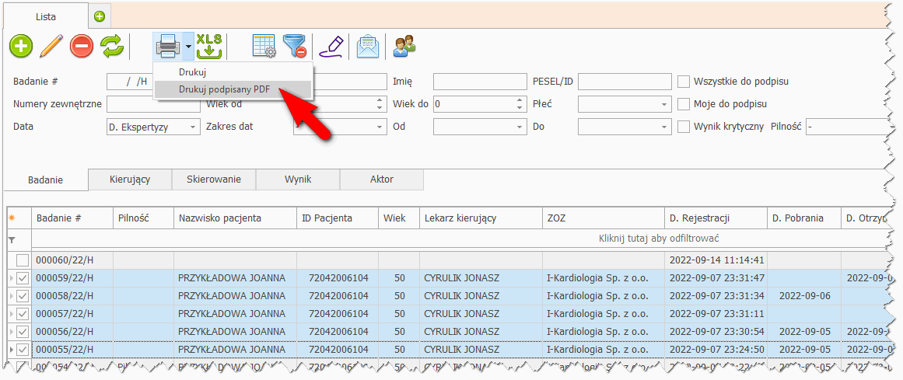Viewport: 903px width, 380px height.
Task: Click the XLS export icon
Action: click(x=209, y=47)
